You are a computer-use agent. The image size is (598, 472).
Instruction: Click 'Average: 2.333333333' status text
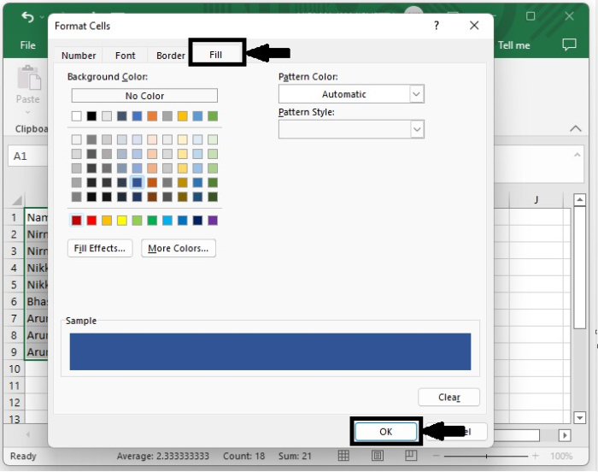pos(163,456)
